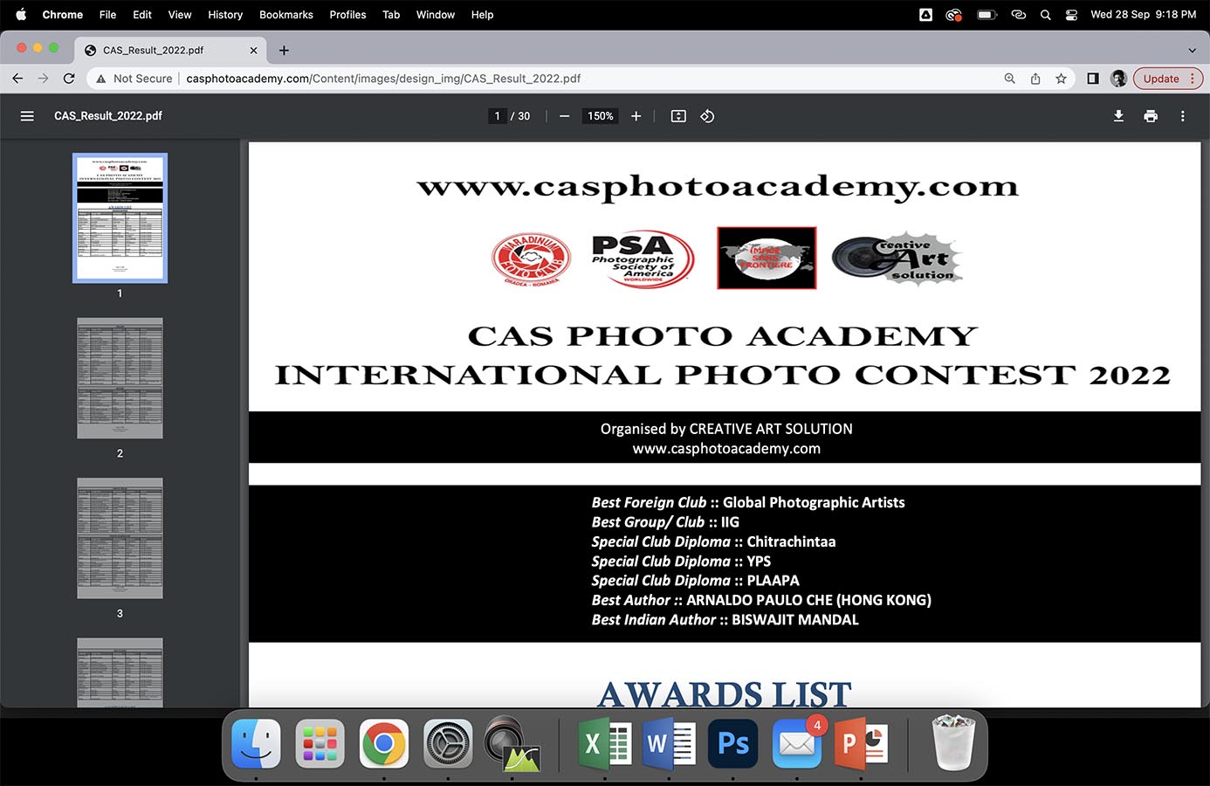Screen dimensions: 1210x786
Task: Toggle the PDF sidebar menu
Action: pos(27,116)
